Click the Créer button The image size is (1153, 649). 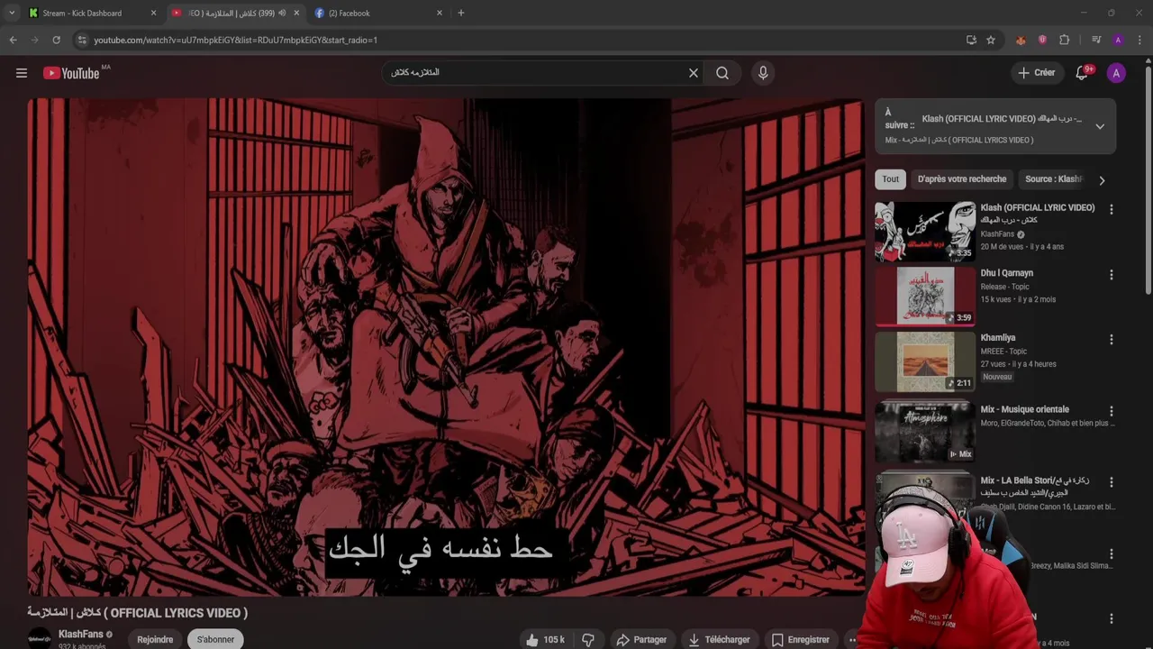1036,73
